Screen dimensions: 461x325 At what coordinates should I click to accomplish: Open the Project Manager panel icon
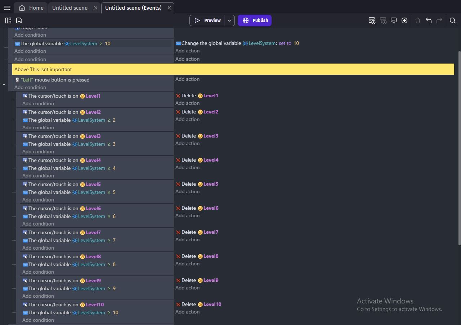point(8,20)
